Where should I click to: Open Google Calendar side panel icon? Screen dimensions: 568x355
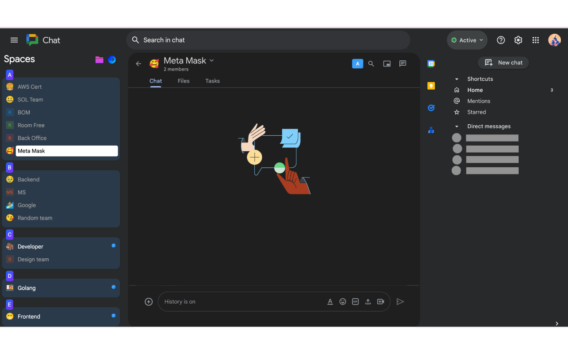tap(431, 63)
